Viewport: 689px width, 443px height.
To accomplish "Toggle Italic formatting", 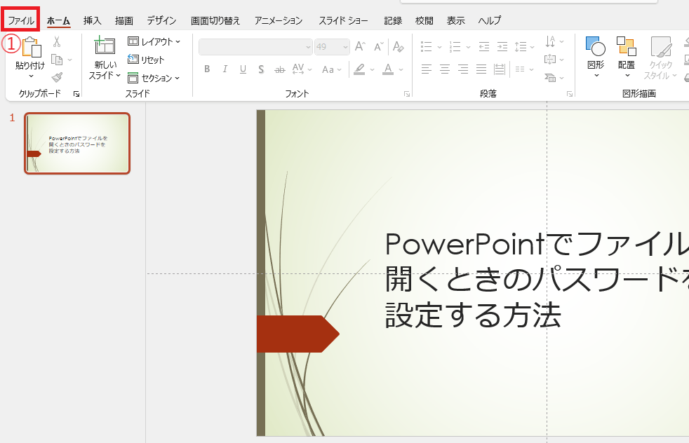I will [225, 69].
